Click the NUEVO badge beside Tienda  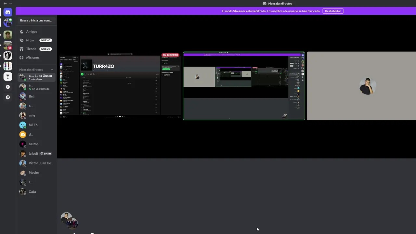(x=46, y=49)
